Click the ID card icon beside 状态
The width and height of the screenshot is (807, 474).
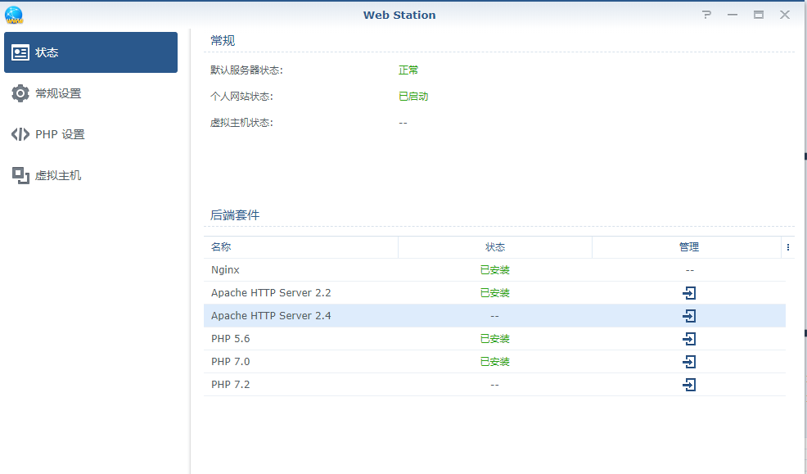[20, 52]
